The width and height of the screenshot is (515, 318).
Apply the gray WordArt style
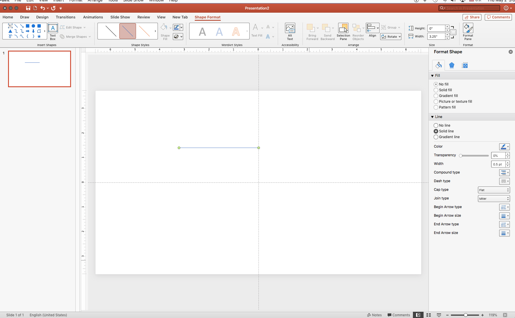pos(202,31)
